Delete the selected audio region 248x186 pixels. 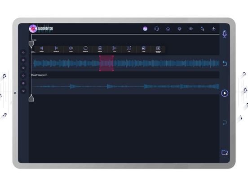tap(100, 49)
